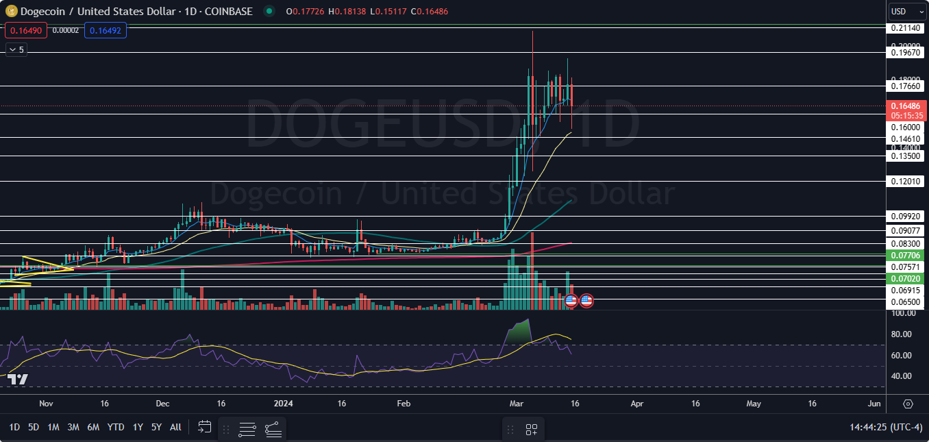Click the blue buy price 0.16492 button
Image resolution: width=929 pixels, height=442 pixels.
104,30
